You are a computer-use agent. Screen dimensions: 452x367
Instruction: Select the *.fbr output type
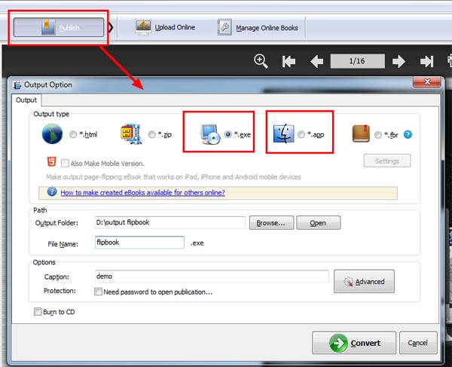click(378, 135)
